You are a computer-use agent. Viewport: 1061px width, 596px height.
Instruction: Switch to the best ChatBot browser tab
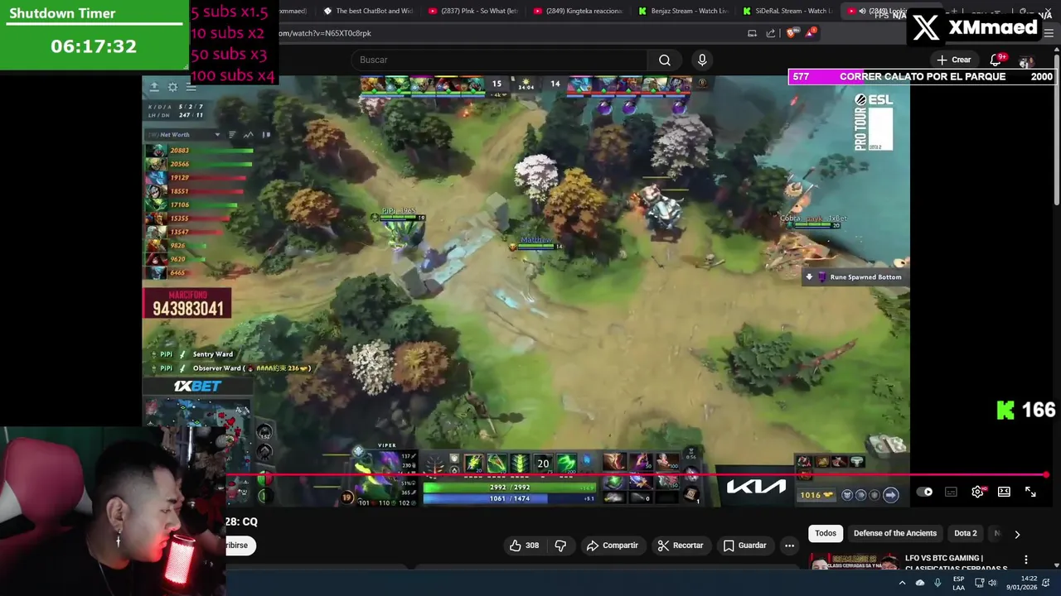367,11
